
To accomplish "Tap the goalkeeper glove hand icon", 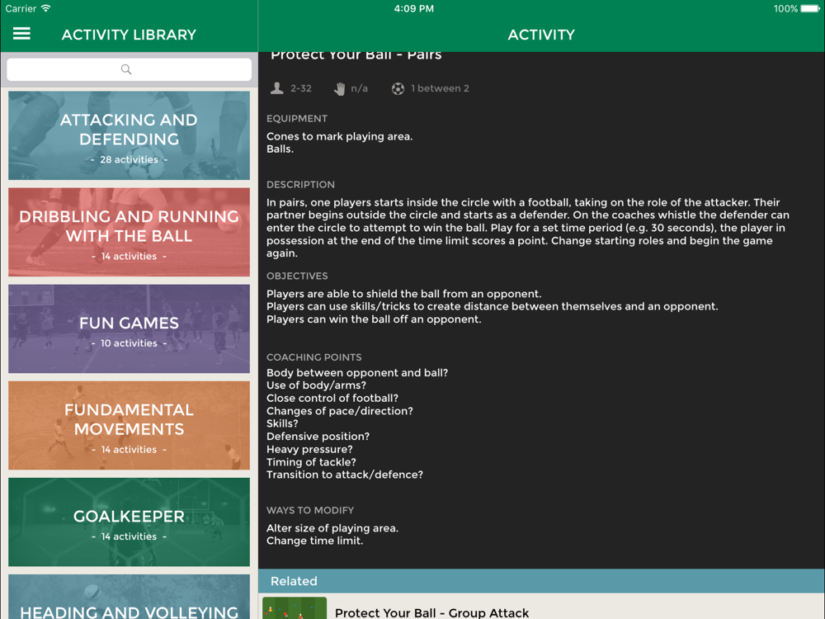I will point(339,88).
